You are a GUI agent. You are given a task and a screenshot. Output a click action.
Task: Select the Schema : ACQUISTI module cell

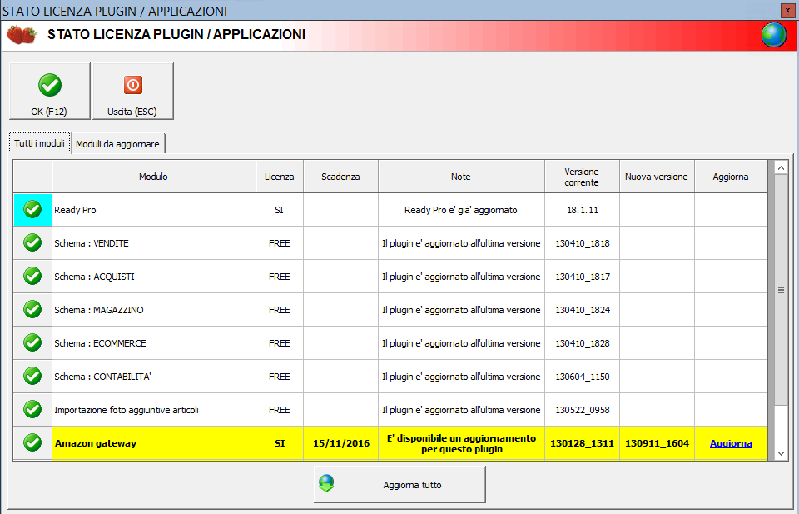coord(154,277)
